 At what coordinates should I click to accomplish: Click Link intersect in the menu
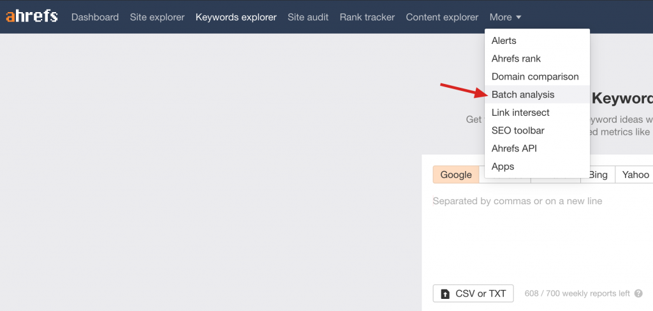[x=520, y=113]
